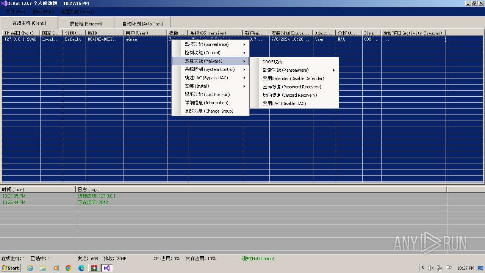Show hidden system tray icons
The height and width of the screenshot is (273, 485).
(422, 268)
